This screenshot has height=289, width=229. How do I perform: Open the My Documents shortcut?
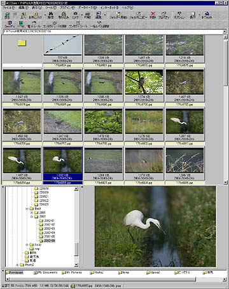[x=45, y=272]
